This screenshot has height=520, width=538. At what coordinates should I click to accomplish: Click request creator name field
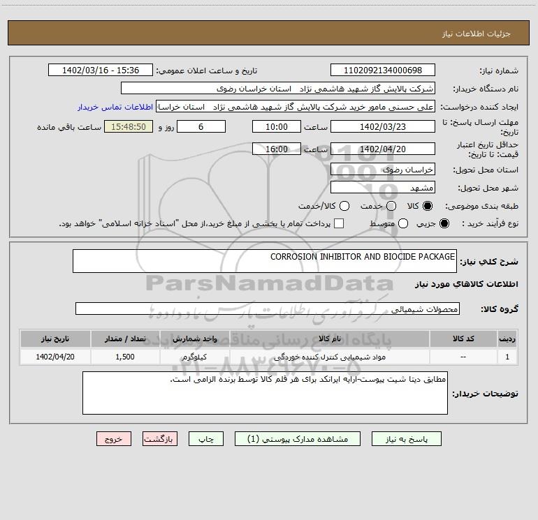click(x=296, y=106)
